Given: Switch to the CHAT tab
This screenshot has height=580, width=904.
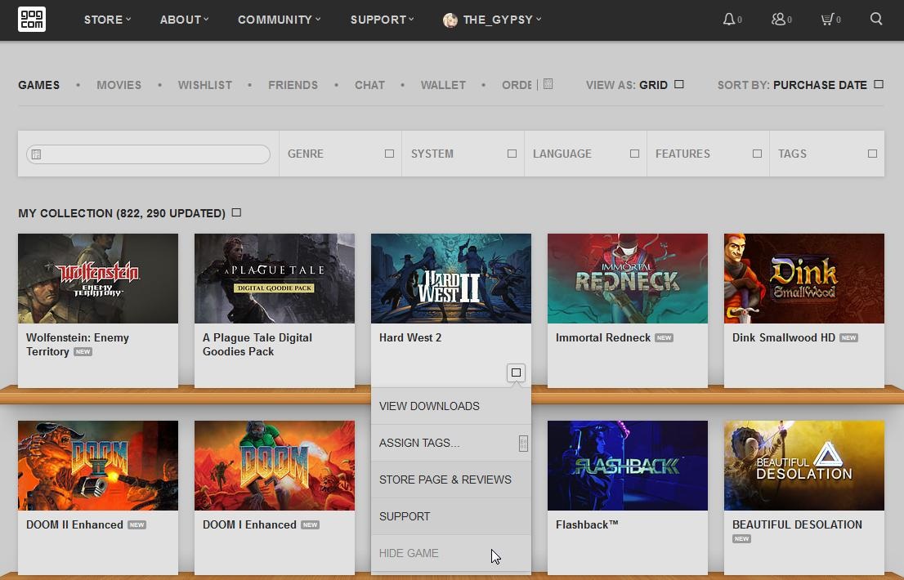Looking at the screenshot, I should point(369,85).
